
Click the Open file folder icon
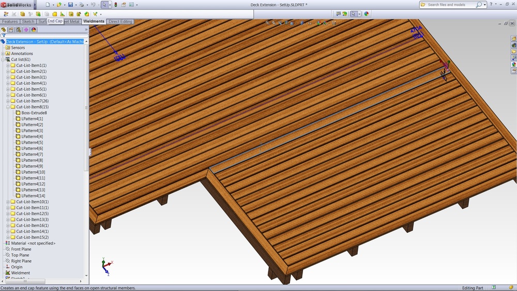pos(59,5)
